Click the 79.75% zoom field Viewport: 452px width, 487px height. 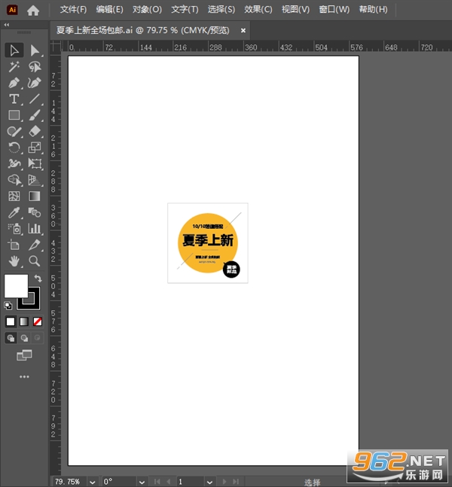69,482
